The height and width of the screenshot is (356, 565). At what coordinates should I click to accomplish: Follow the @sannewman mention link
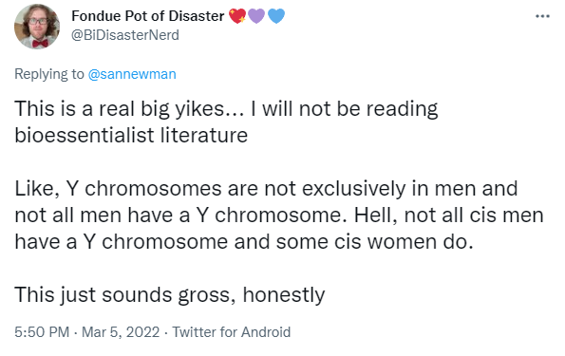coord(132,74)
